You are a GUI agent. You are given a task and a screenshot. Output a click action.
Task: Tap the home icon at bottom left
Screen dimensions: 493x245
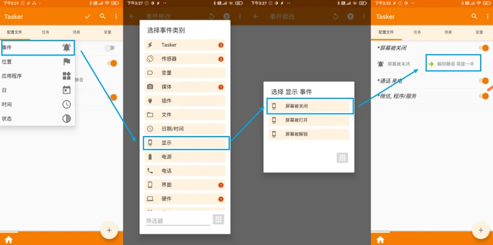click(x=9, y=239)
